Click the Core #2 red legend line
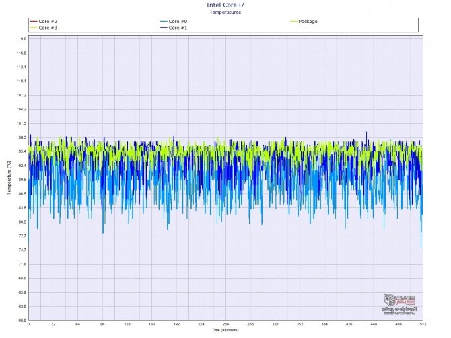 pyautogui.click(x=34, y=22)
